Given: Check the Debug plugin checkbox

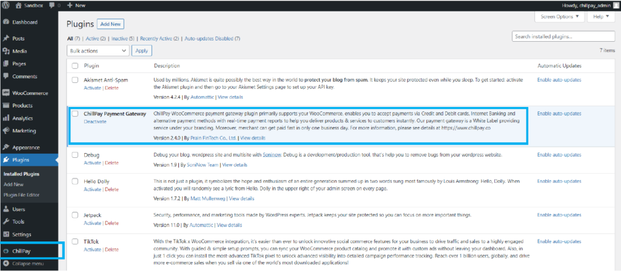Looking at the screenshot, I should (75, 155).
